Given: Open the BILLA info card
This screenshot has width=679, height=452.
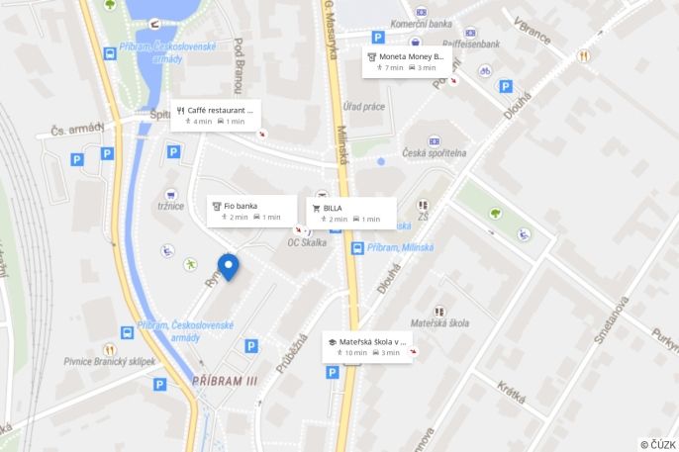Looking at the screenshot, I should pos(351,214).
